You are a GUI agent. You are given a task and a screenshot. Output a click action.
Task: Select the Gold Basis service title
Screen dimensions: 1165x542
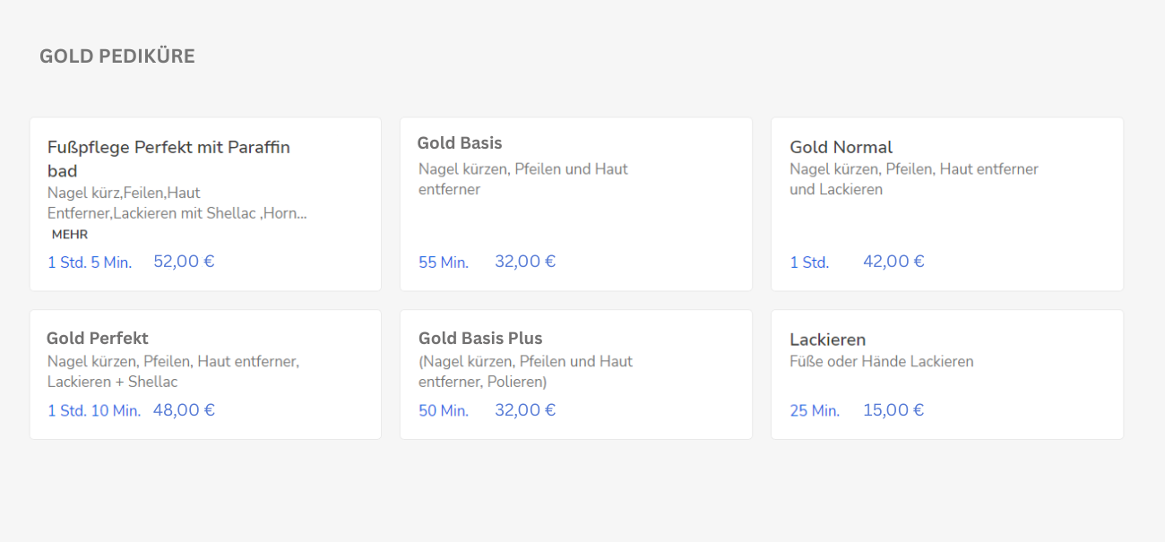coord(460,143)
